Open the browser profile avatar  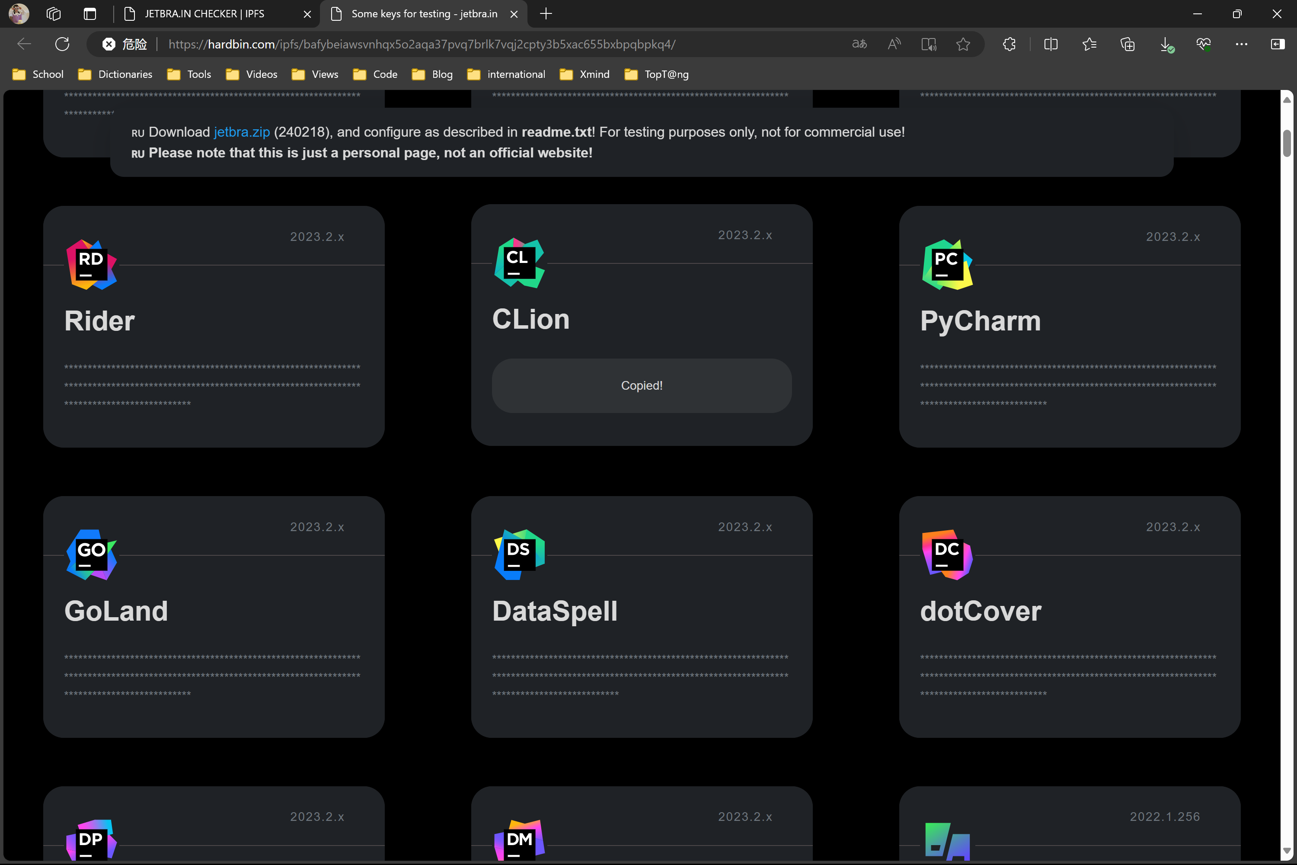tap(19, 14)
